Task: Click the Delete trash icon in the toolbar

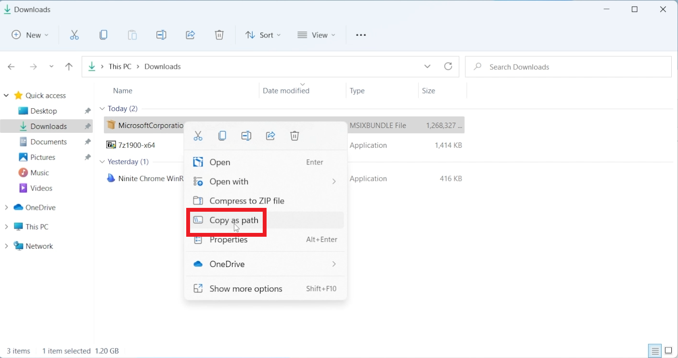Action: 219,35
